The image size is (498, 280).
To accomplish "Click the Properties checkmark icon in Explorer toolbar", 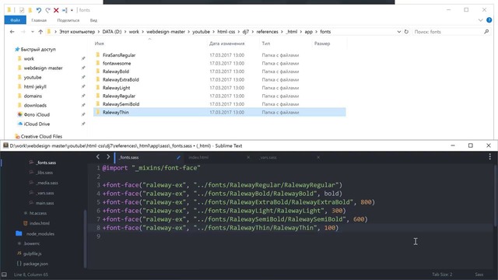I will pyautogui.click(x=22, y=10).
